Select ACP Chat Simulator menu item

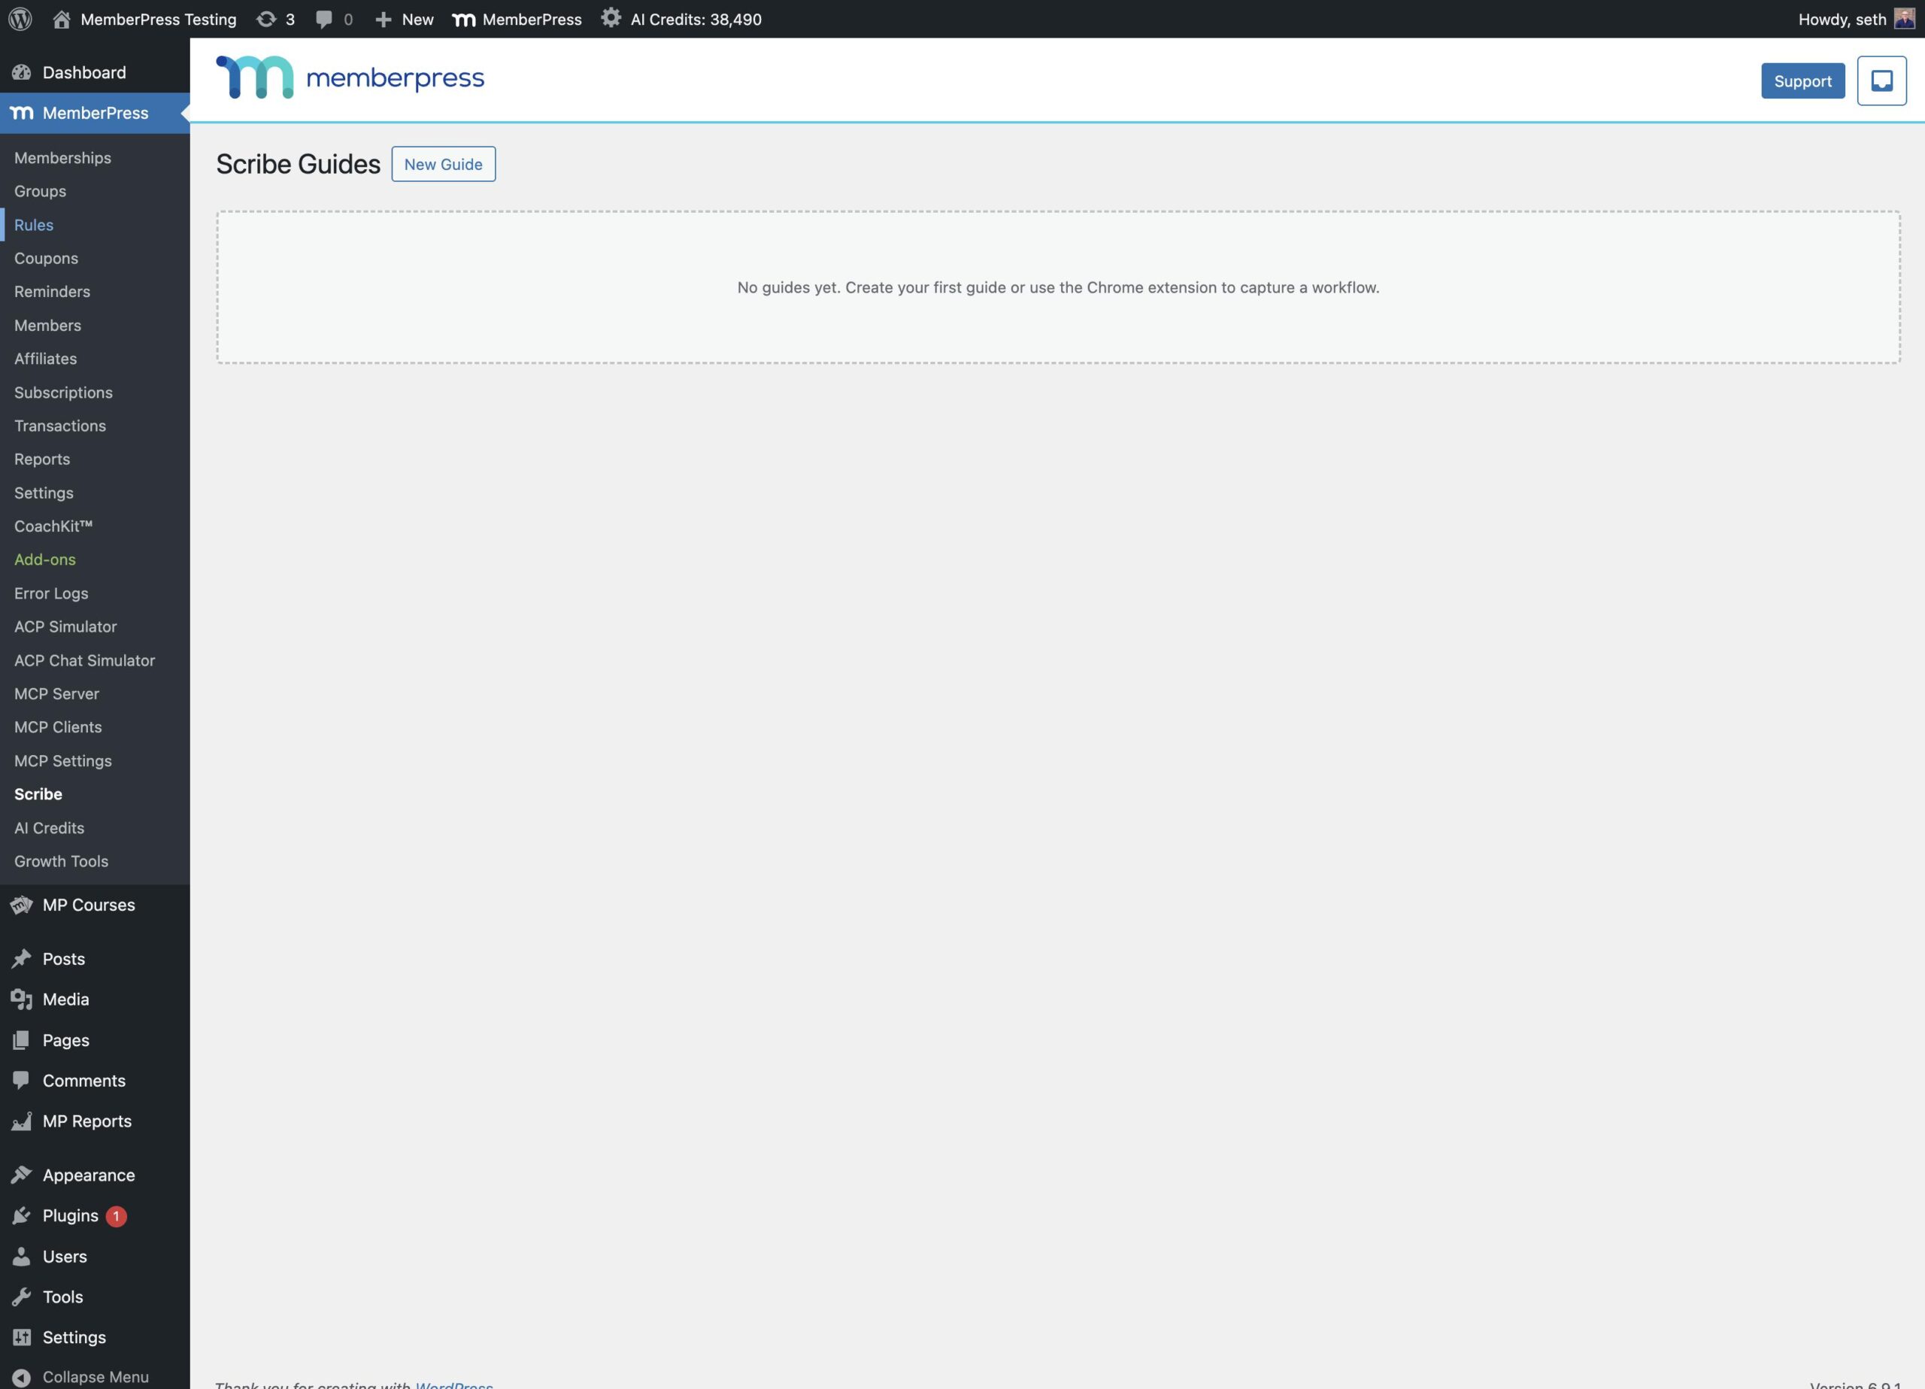84,660
